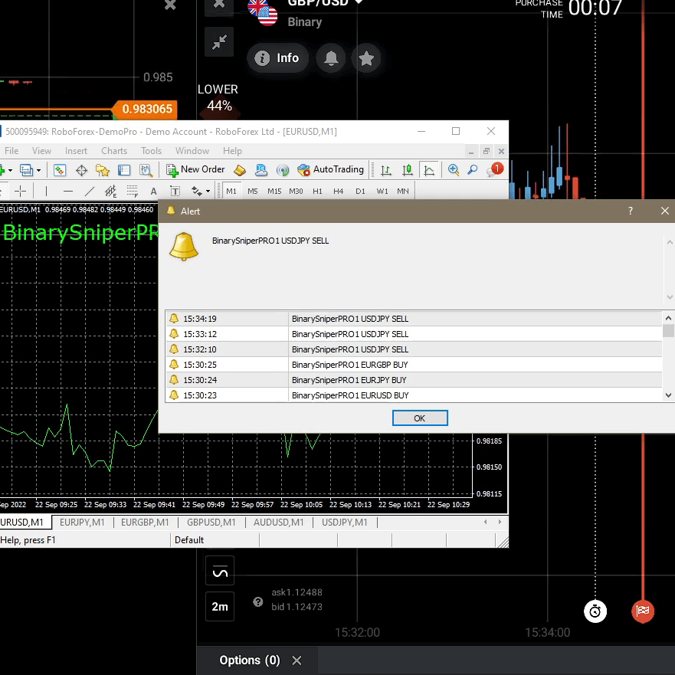Select the Trendline drawing tool

[x=90, y=191]
